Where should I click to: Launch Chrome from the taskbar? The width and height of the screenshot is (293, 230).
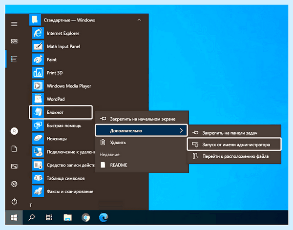pyautogui.click(x=86, y=217)
